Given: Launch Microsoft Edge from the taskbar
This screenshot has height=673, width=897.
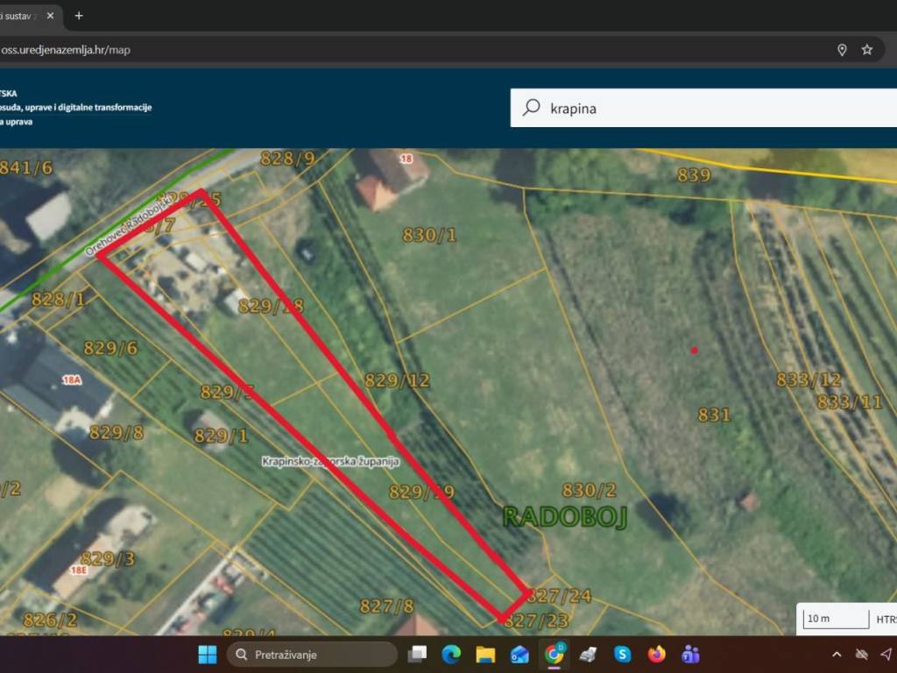Looking at the screenshot, I should click(451, 655).
